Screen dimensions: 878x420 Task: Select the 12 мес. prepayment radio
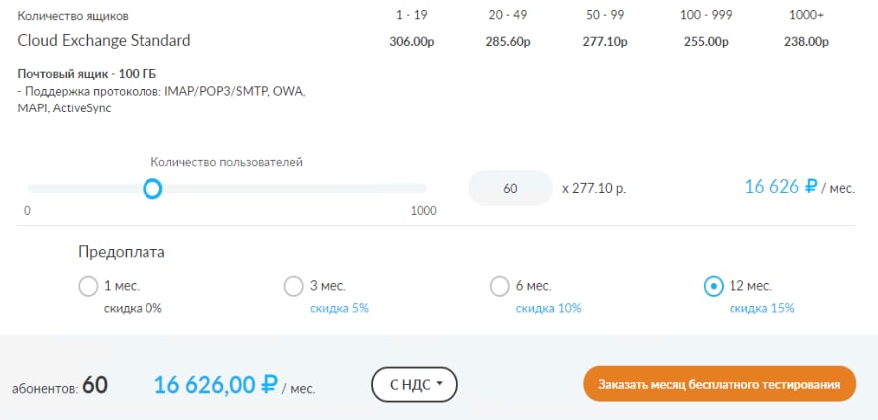[x=714, y=287]
